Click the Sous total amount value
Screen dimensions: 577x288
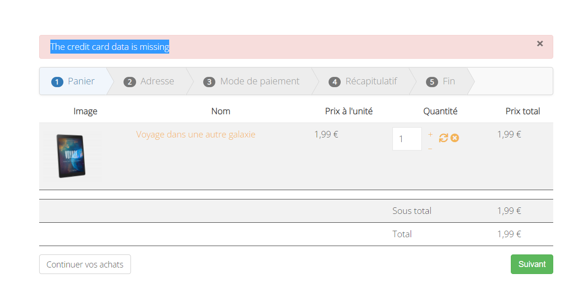[x=509, y=211]
